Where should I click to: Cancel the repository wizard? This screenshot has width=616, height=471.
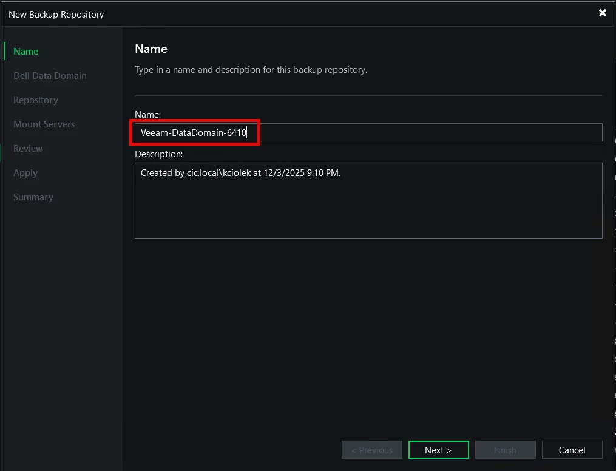click(x=572, y=450)
